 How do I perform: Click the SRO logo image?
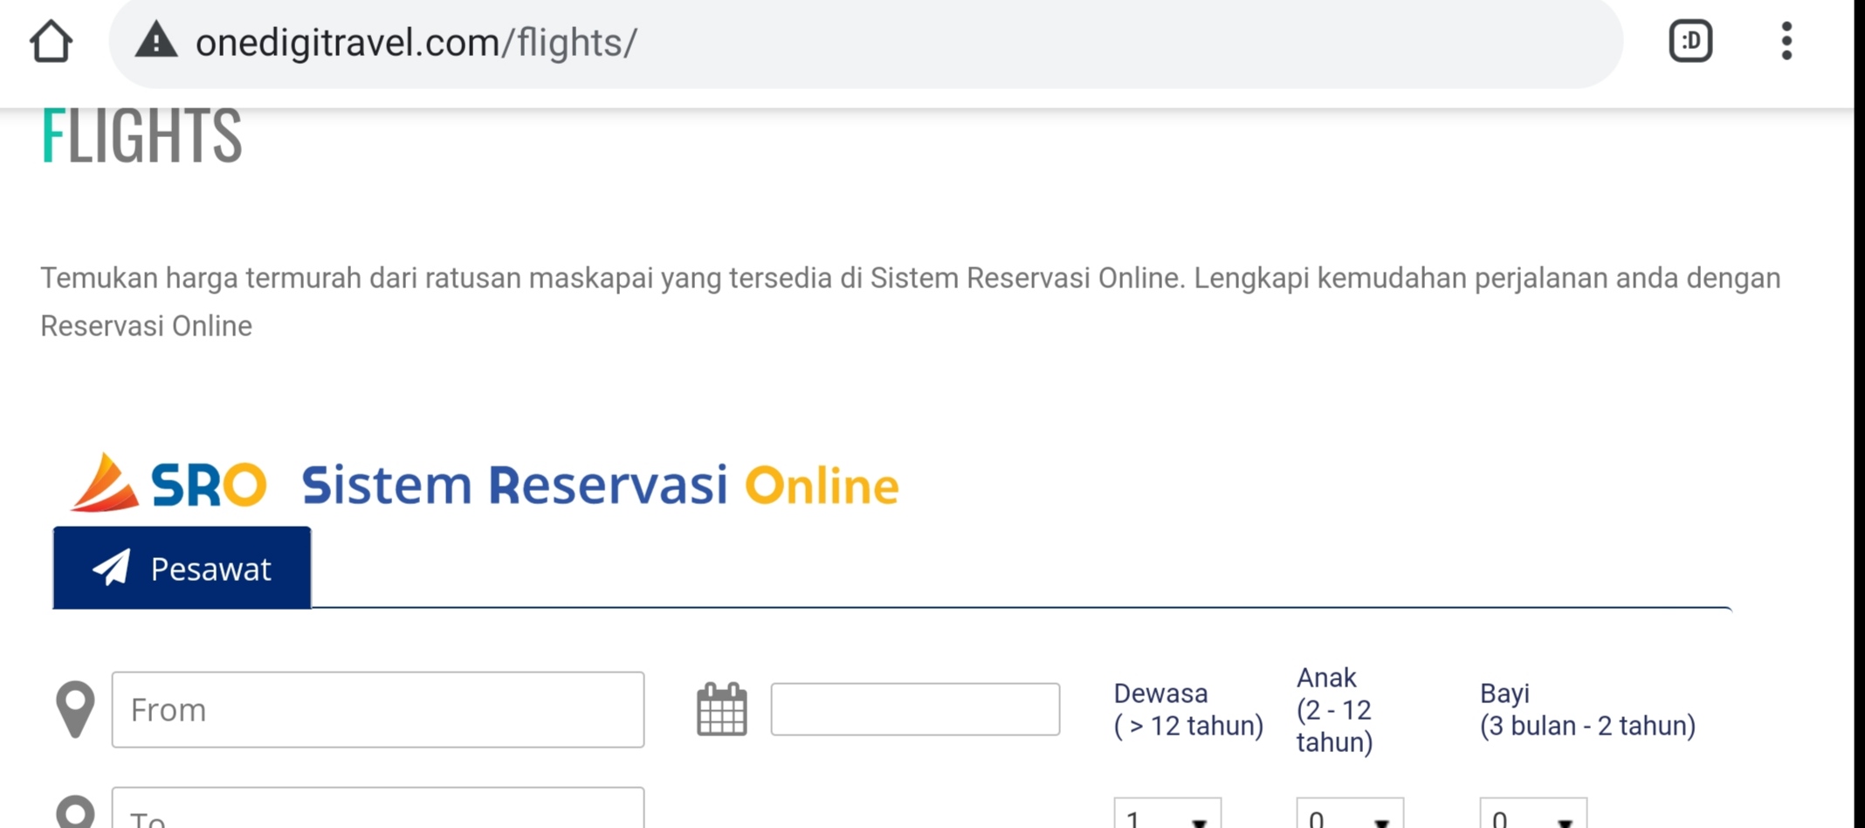[x=169, y=482]
